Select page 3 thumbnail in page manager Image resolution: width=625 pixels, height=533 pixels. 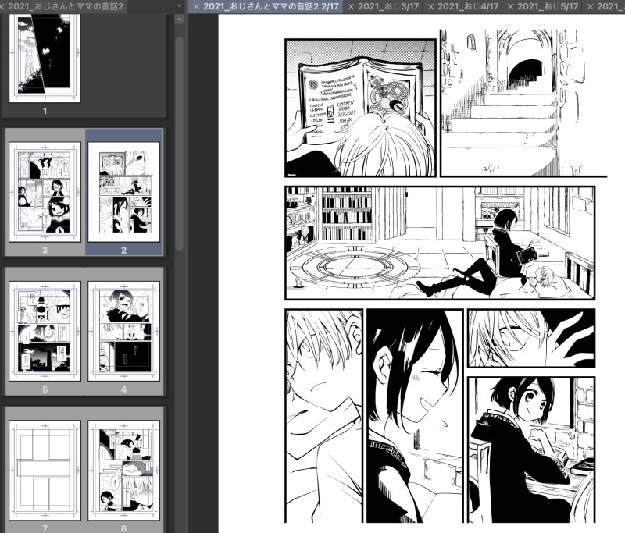(45, 192)
